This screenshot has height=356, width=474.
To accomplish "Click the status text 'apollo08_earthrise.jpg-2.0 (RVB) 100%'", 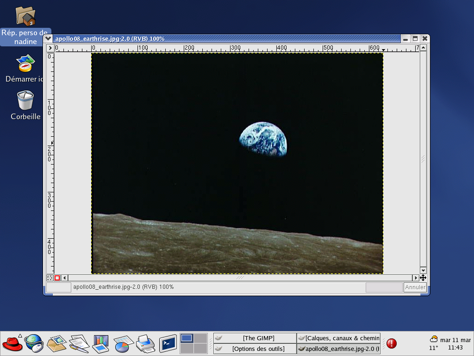I will coord(123,287).
